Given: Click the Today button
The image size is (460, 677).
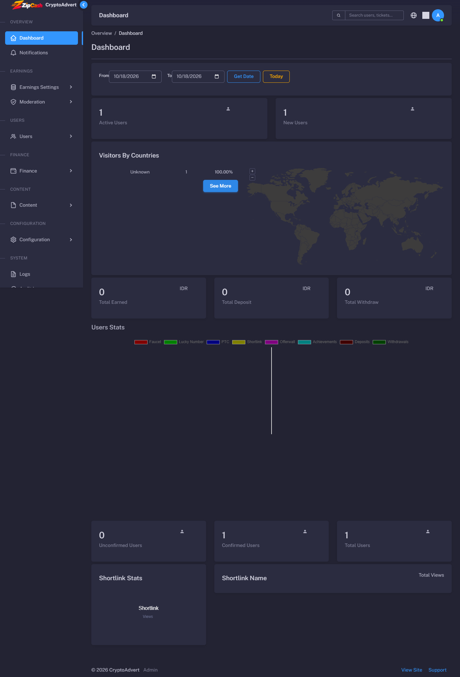Looking at the screenshot, I should (x=276, y=77).
